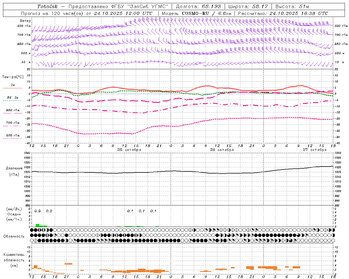Click the "Давление" pressure panel label

point(14,168)
